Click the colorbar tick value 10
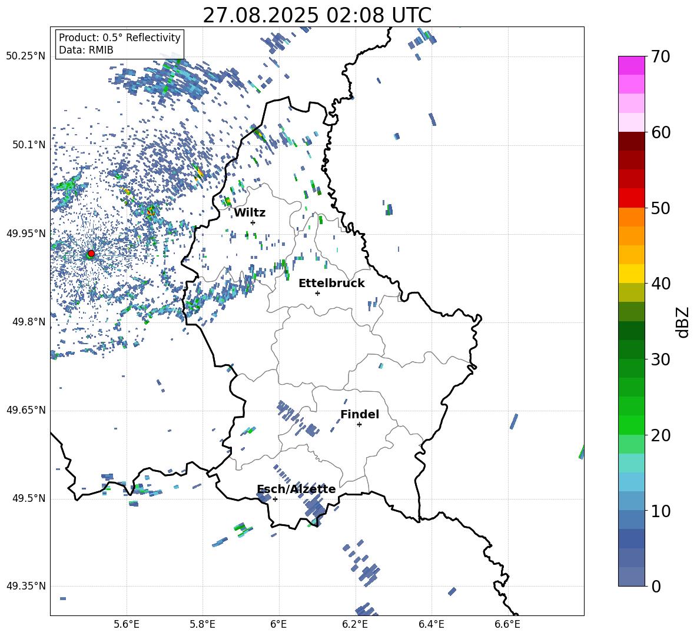The width and height of the screenshot is (697, 636). 661,511
